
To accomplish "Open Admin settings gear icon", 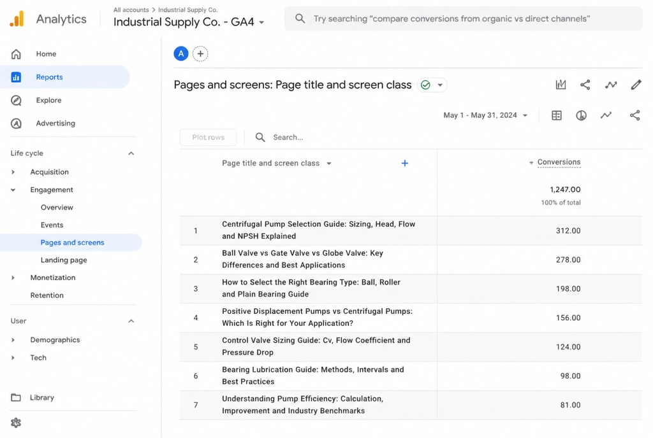I will tap(16, 423).
